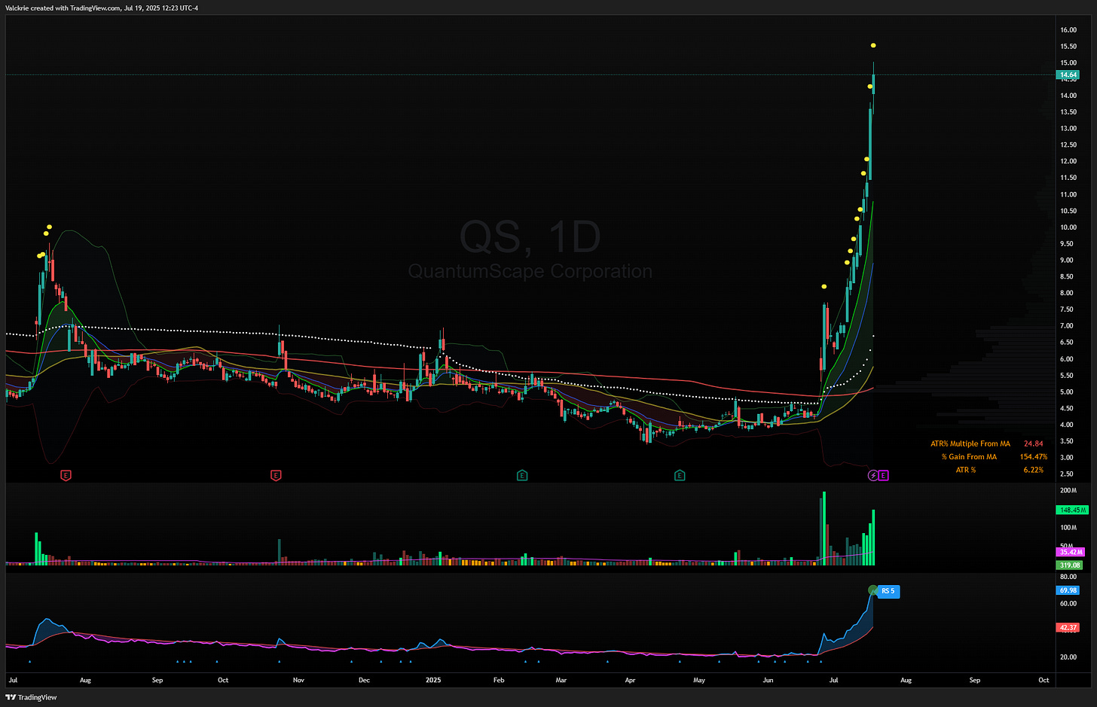Click the blue 69.98 RS value label
Image resolution: width=1097 pixels, height=707 pixels.
click(x=1068, y=590)
